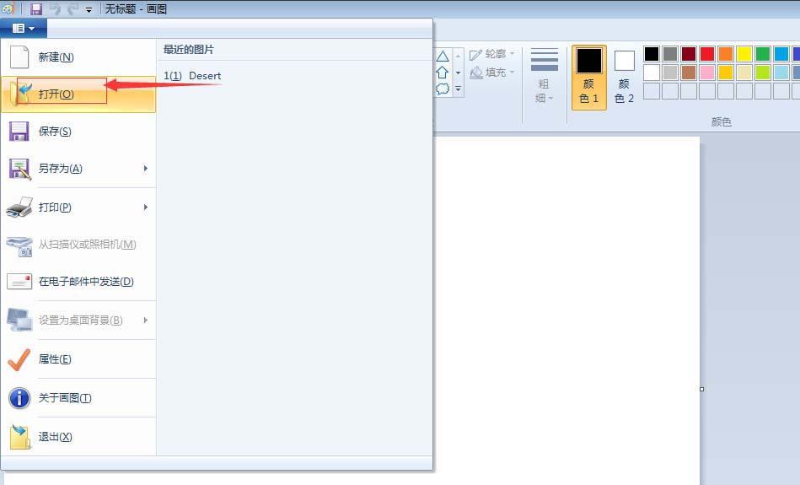Image resolution: width=800 pixels, height=485 pixels.
Task: Activate the 颜色 1 foreground color button
Action: (588, 77)
